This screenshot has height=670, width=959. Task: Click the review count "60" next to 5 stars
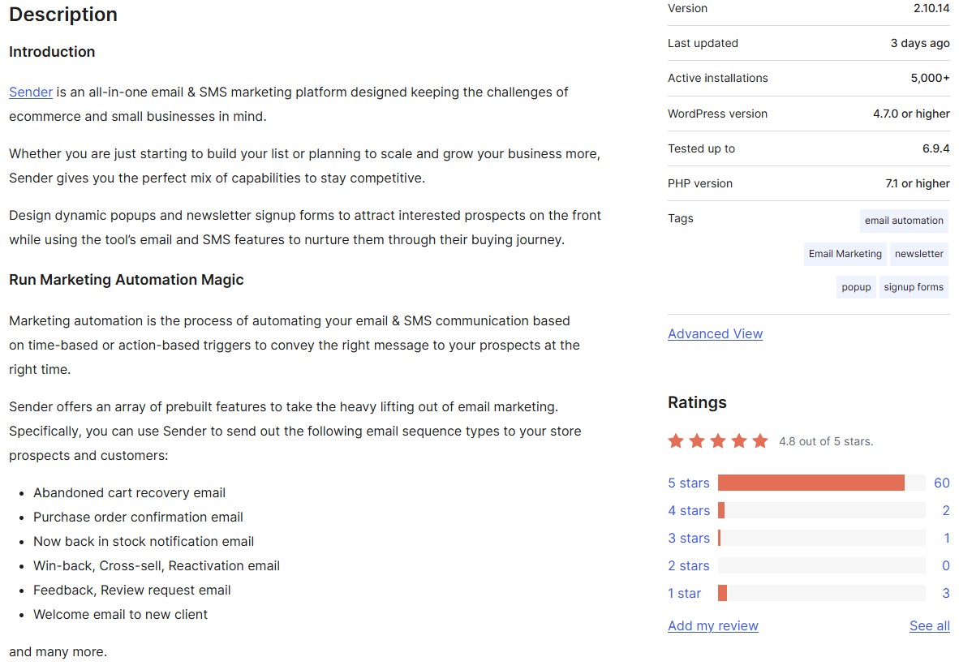pos(941,483)
